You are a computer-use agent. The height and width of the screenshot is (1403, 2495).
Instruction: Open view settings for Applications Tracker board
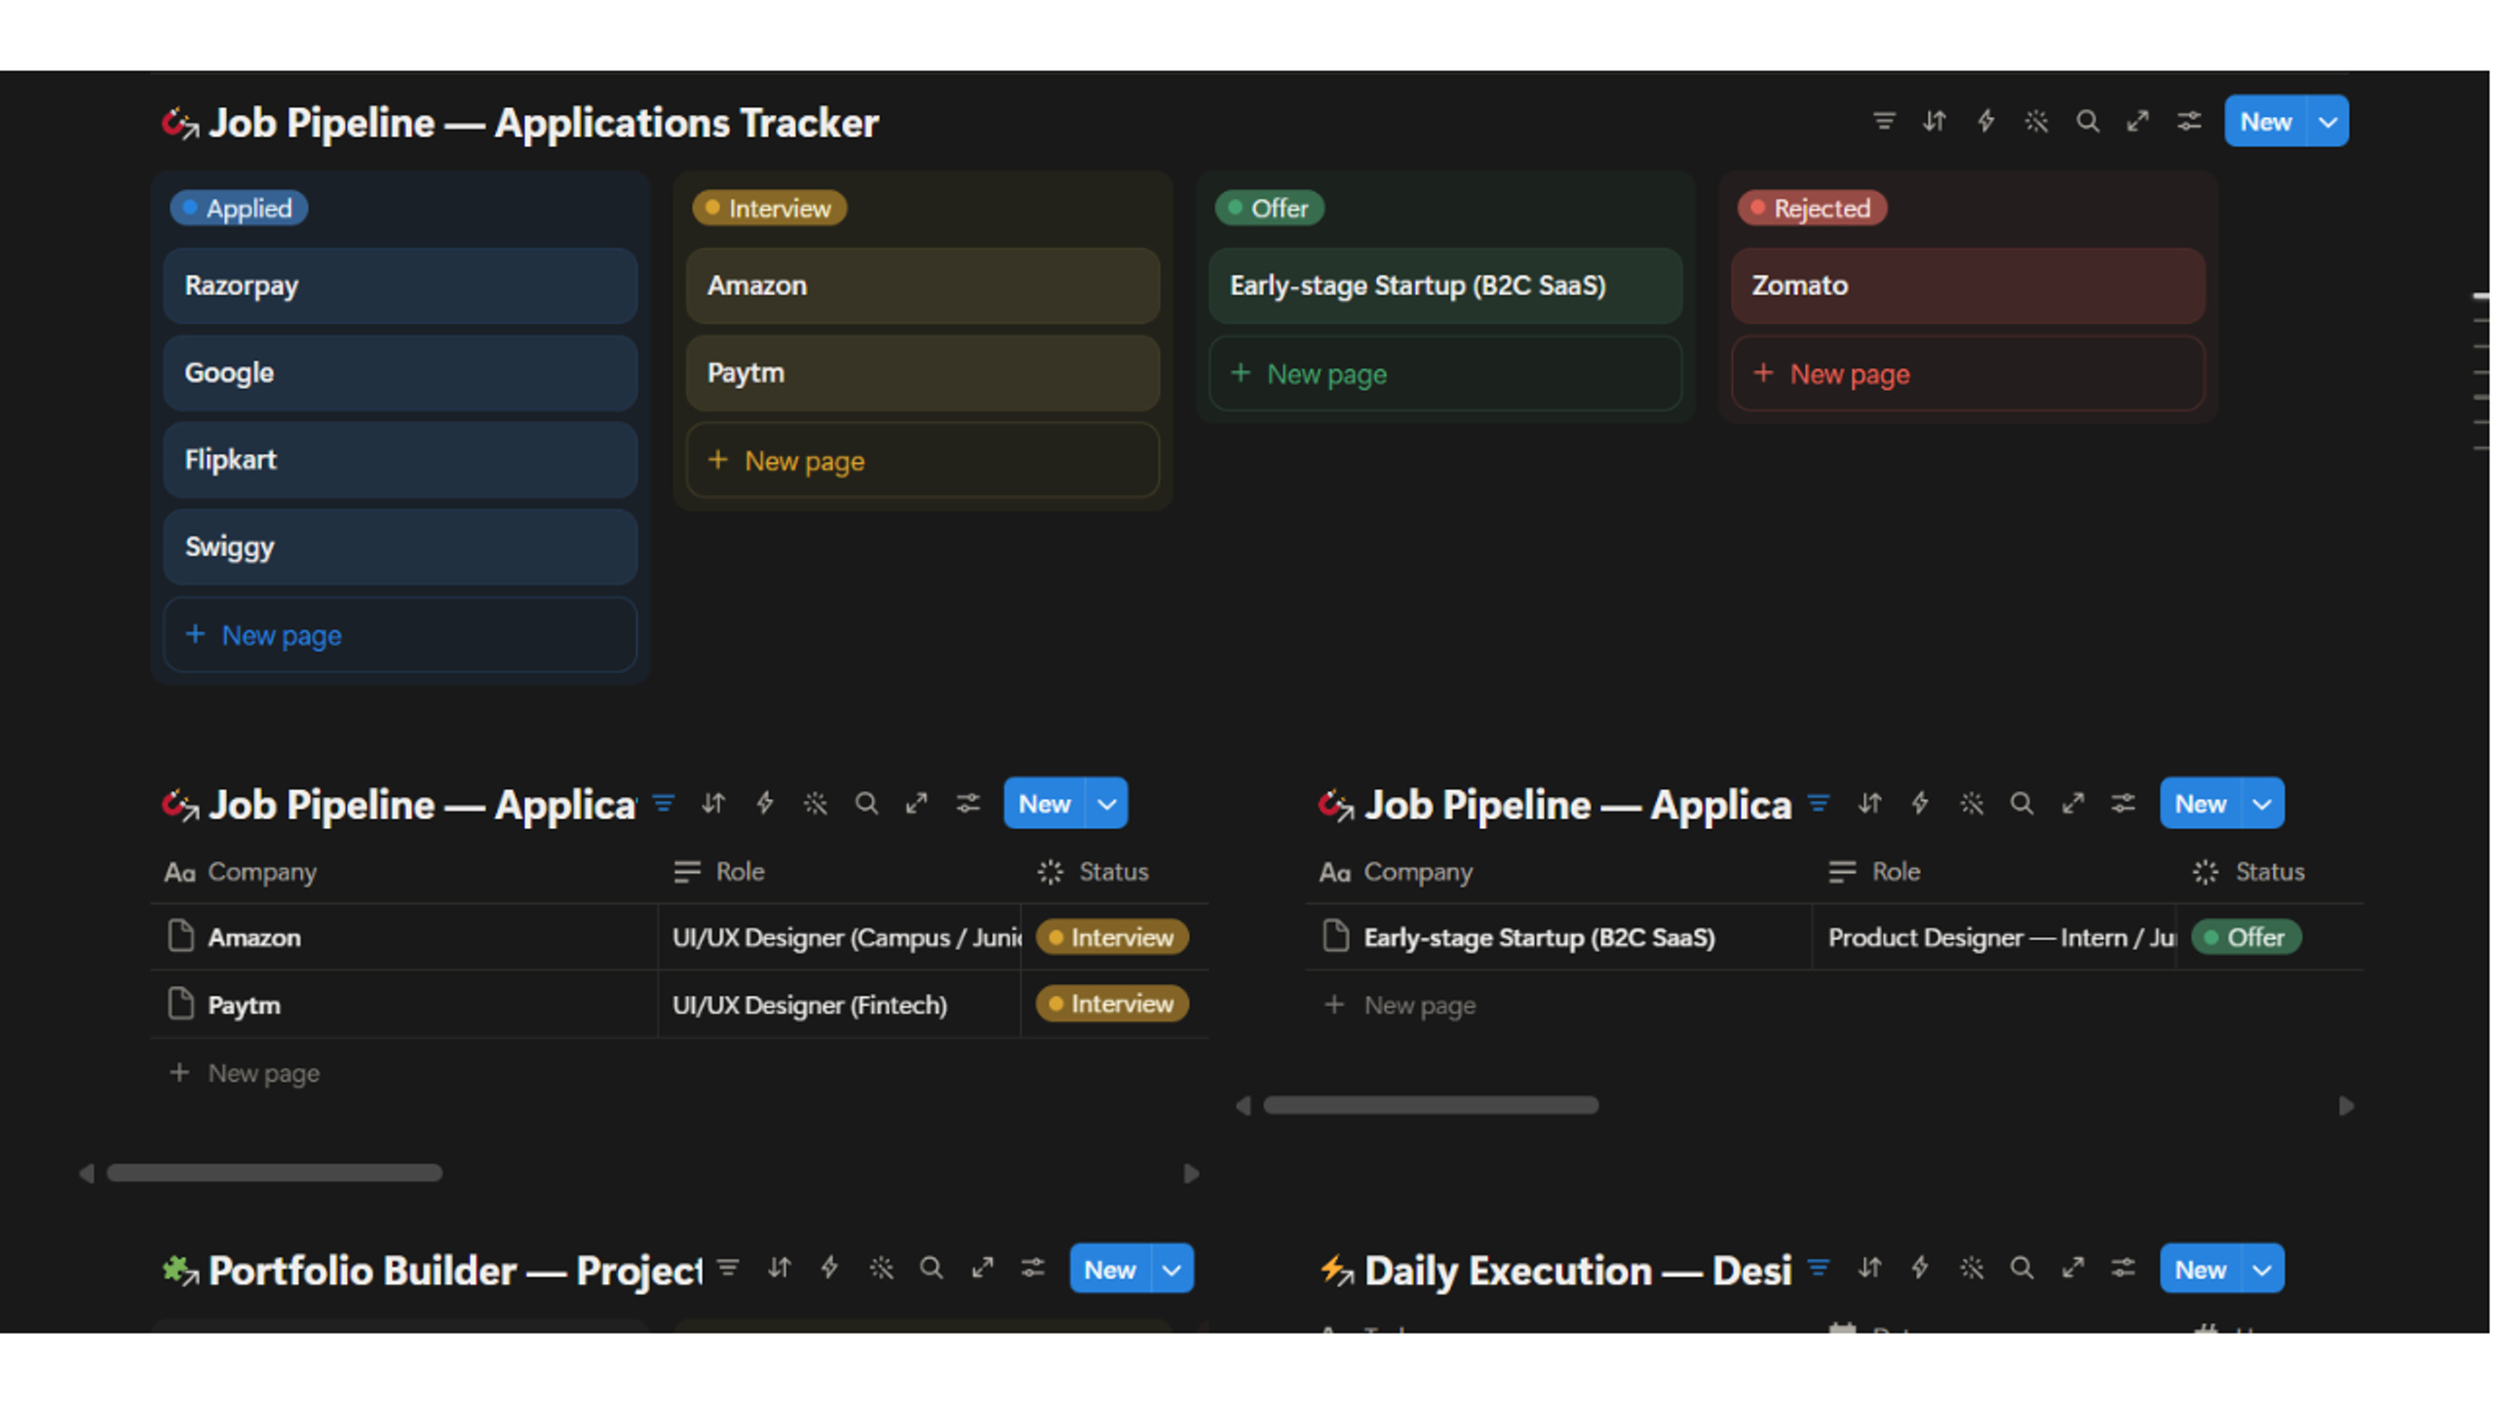(x=2189, y=122)
